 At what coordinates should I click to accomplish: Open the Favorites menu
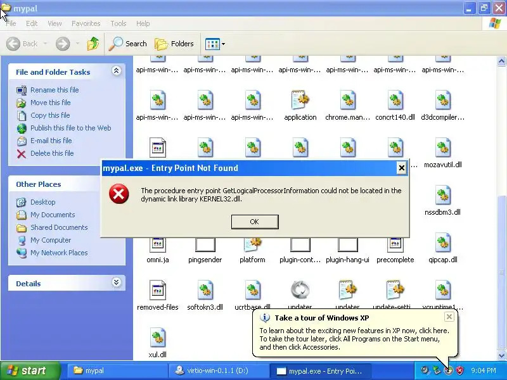point(86,23)
